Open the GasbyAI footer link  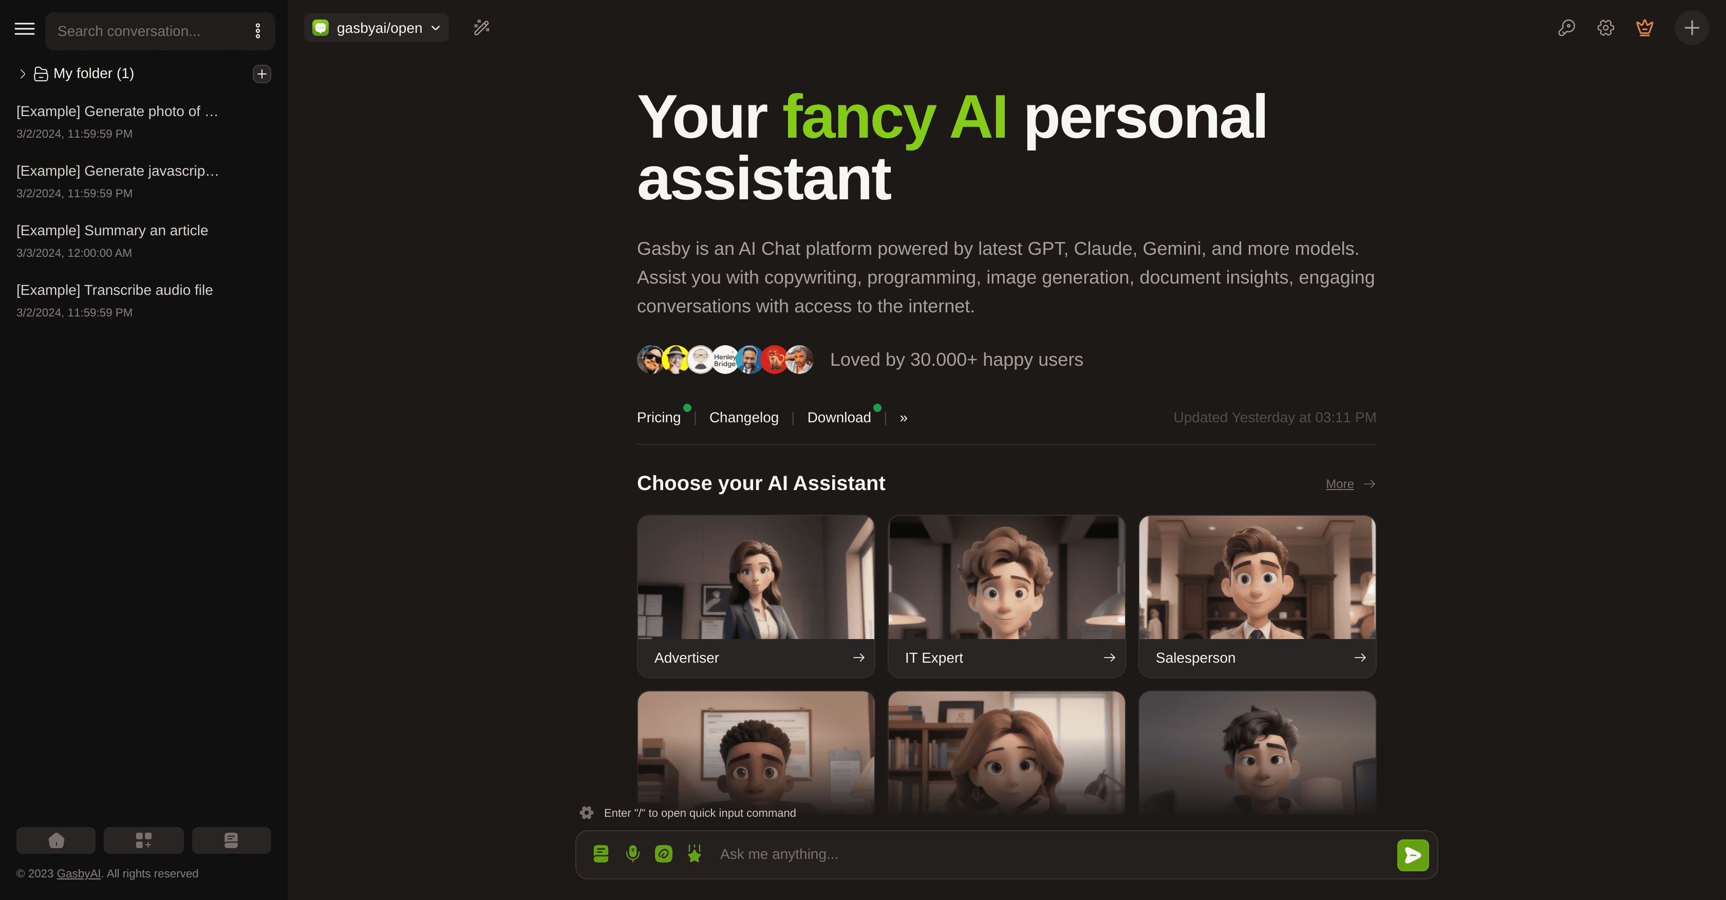79,874
